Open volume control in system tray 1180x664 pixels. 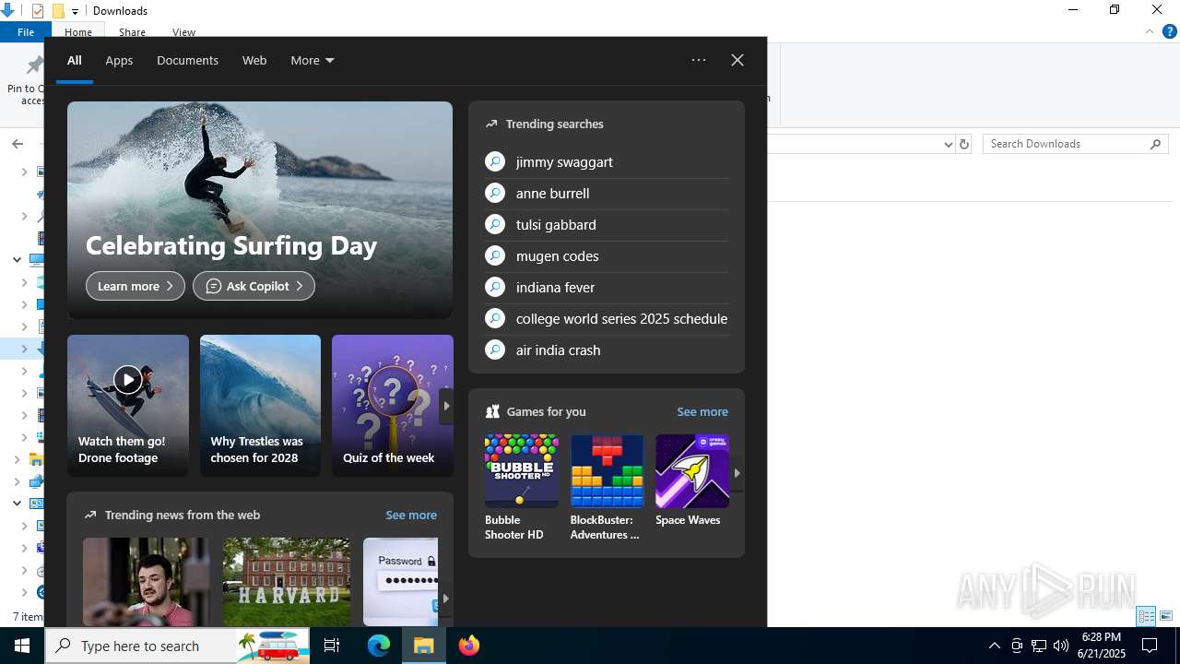1061,646
